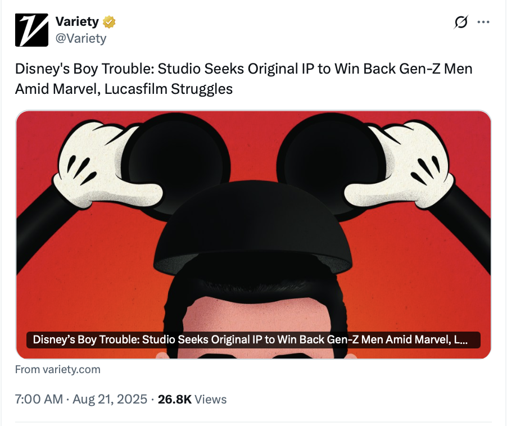Open the Variety display name link
The width and height of the screenshot is (516, 426).
click(77, 22)
